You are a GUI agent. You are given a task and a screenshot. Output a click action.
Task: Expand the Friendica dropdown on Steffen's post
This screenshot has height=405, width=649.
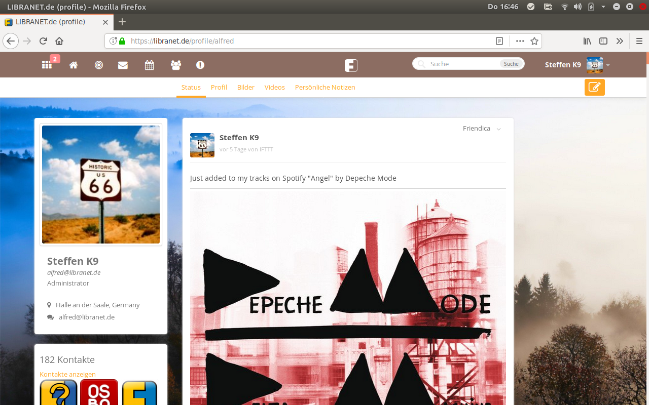498,128
